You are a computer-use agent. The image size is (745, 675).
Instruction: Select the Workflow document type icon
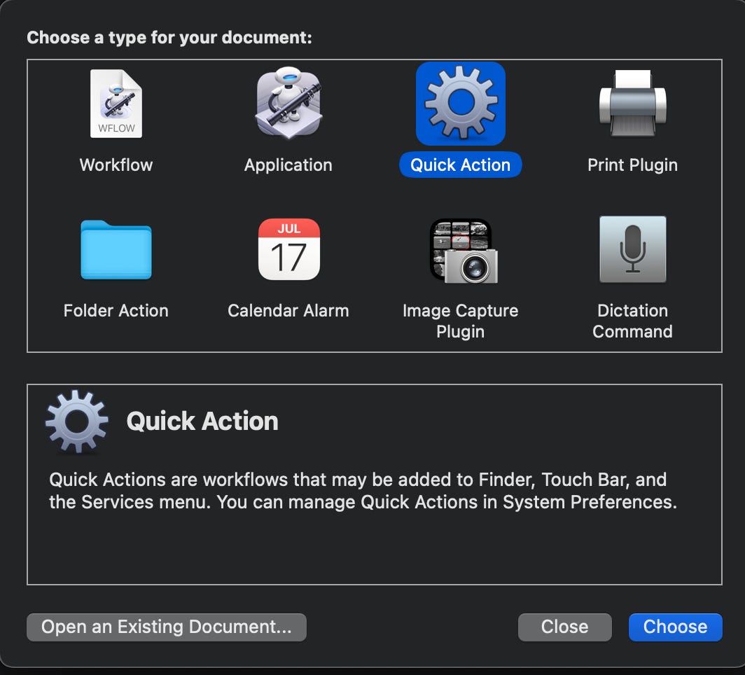pos(116,104)
